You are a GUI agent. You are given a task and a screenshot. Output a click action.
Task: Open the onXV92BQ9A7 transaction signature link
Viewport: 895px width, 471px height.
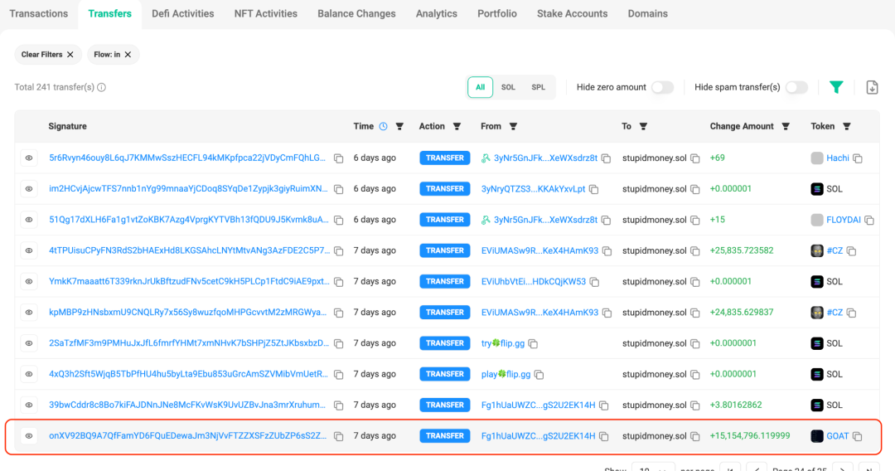(x=187, y=436)
